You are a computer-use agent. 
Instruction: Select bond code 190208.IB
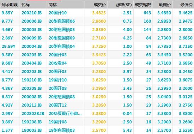[x=32, y=122]
